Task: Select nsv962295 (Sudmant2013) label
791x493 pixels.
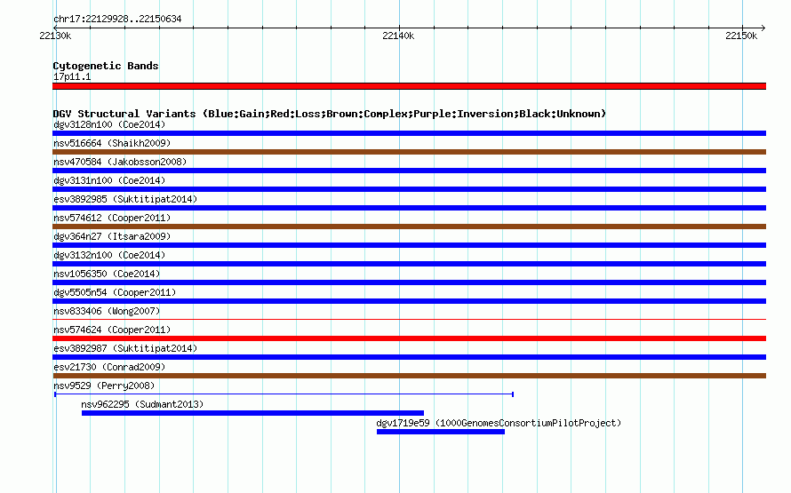Action: 142,404
